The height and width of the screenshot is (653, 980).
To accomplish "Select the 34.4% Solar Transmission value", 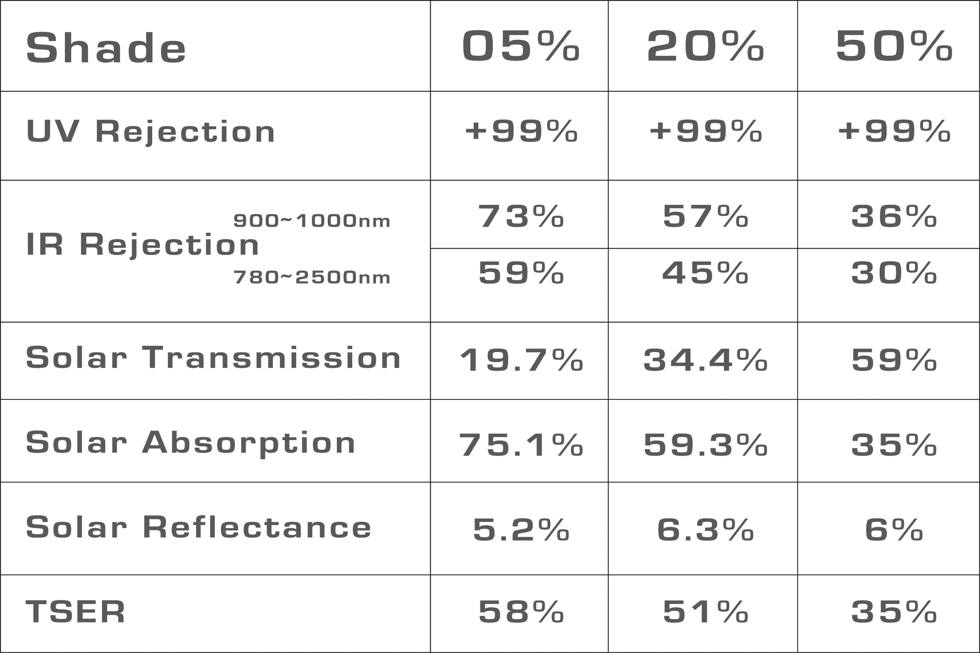I will (x=705, y=360).
